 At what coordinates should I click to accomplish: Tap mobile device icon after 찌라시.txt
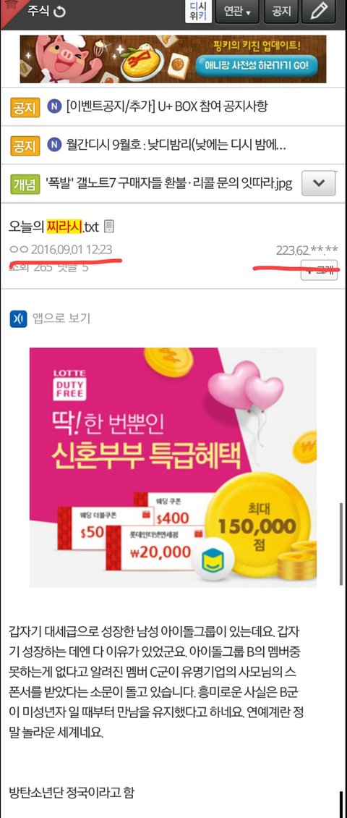[x=109, y=227]
